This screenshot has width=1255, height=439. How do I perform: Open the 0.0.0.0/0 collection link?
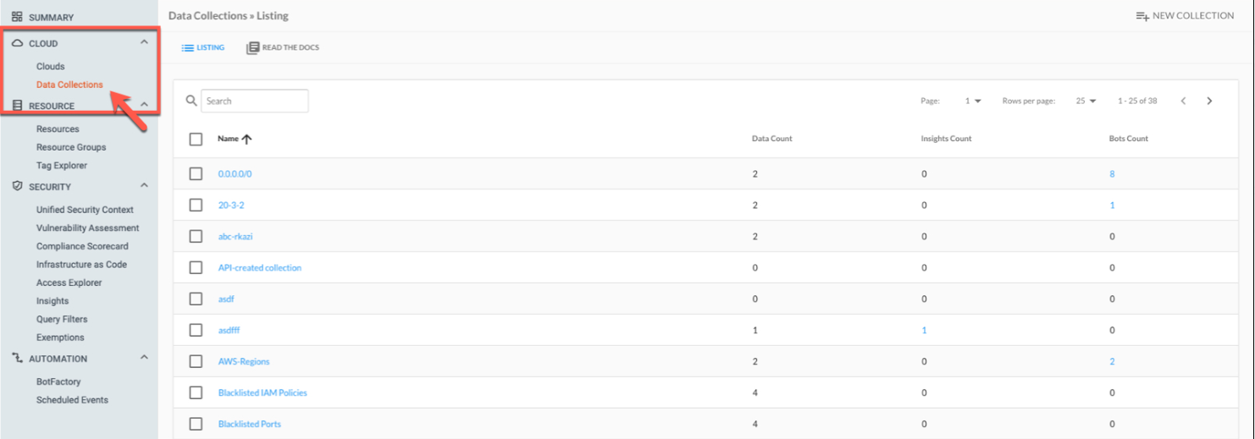(x=235, y=174)
